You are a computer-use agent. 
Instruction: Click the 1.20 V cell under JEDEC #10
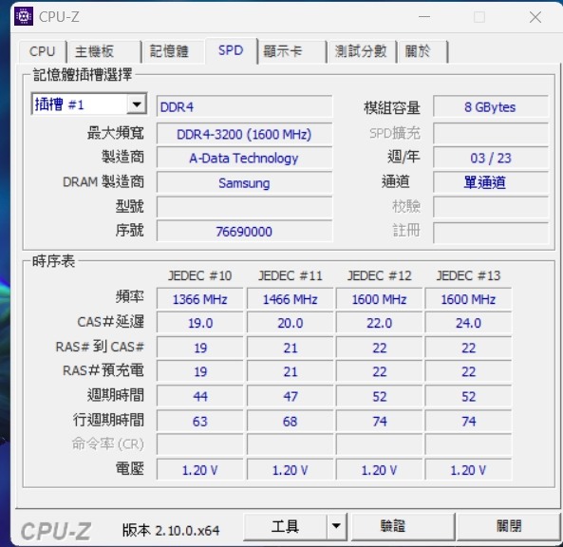point(200,470)
